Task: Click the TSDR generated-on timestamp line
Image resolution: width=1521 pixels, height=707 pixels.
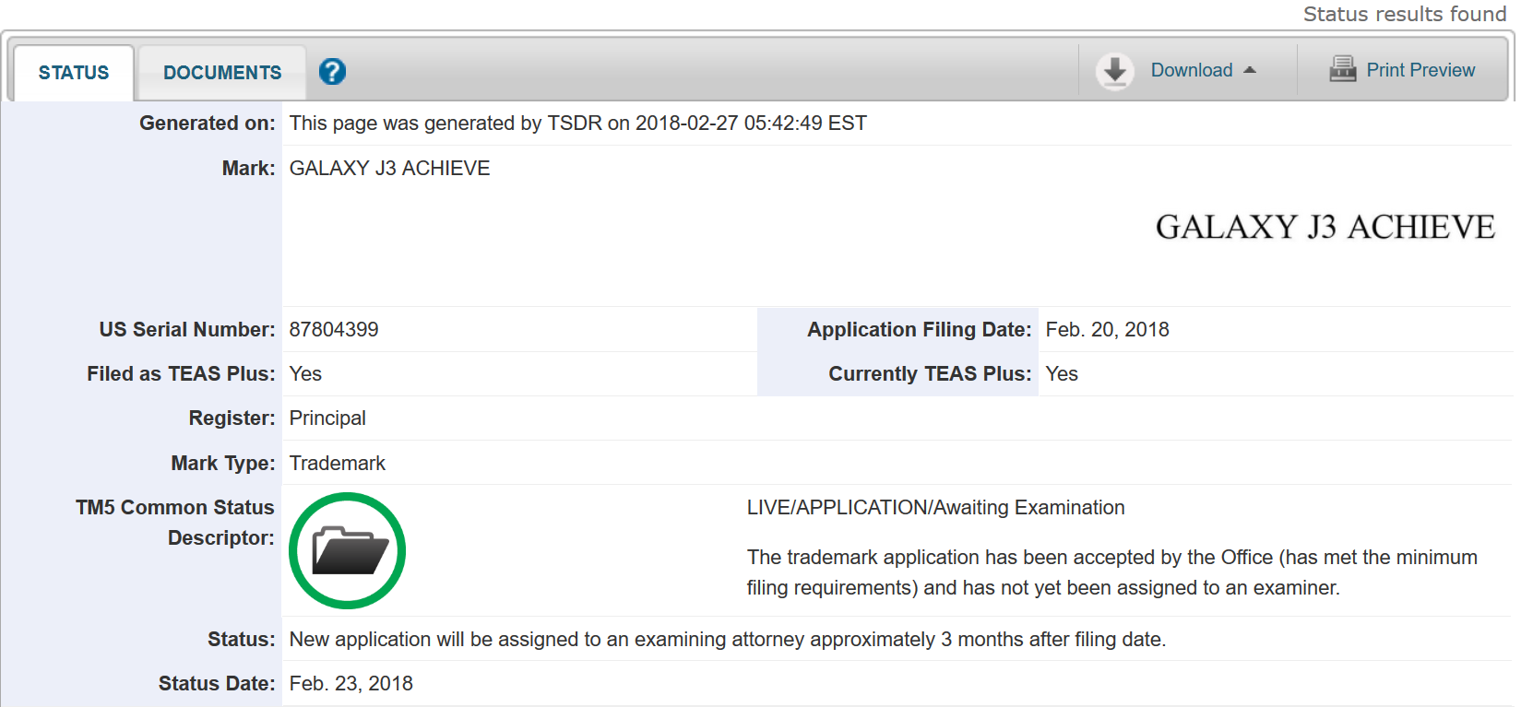Action: tap(577, 124)
